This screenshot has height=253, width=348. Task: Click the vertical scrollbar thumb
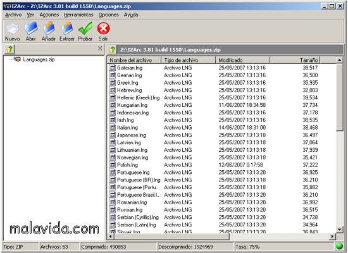coord(339,97)
